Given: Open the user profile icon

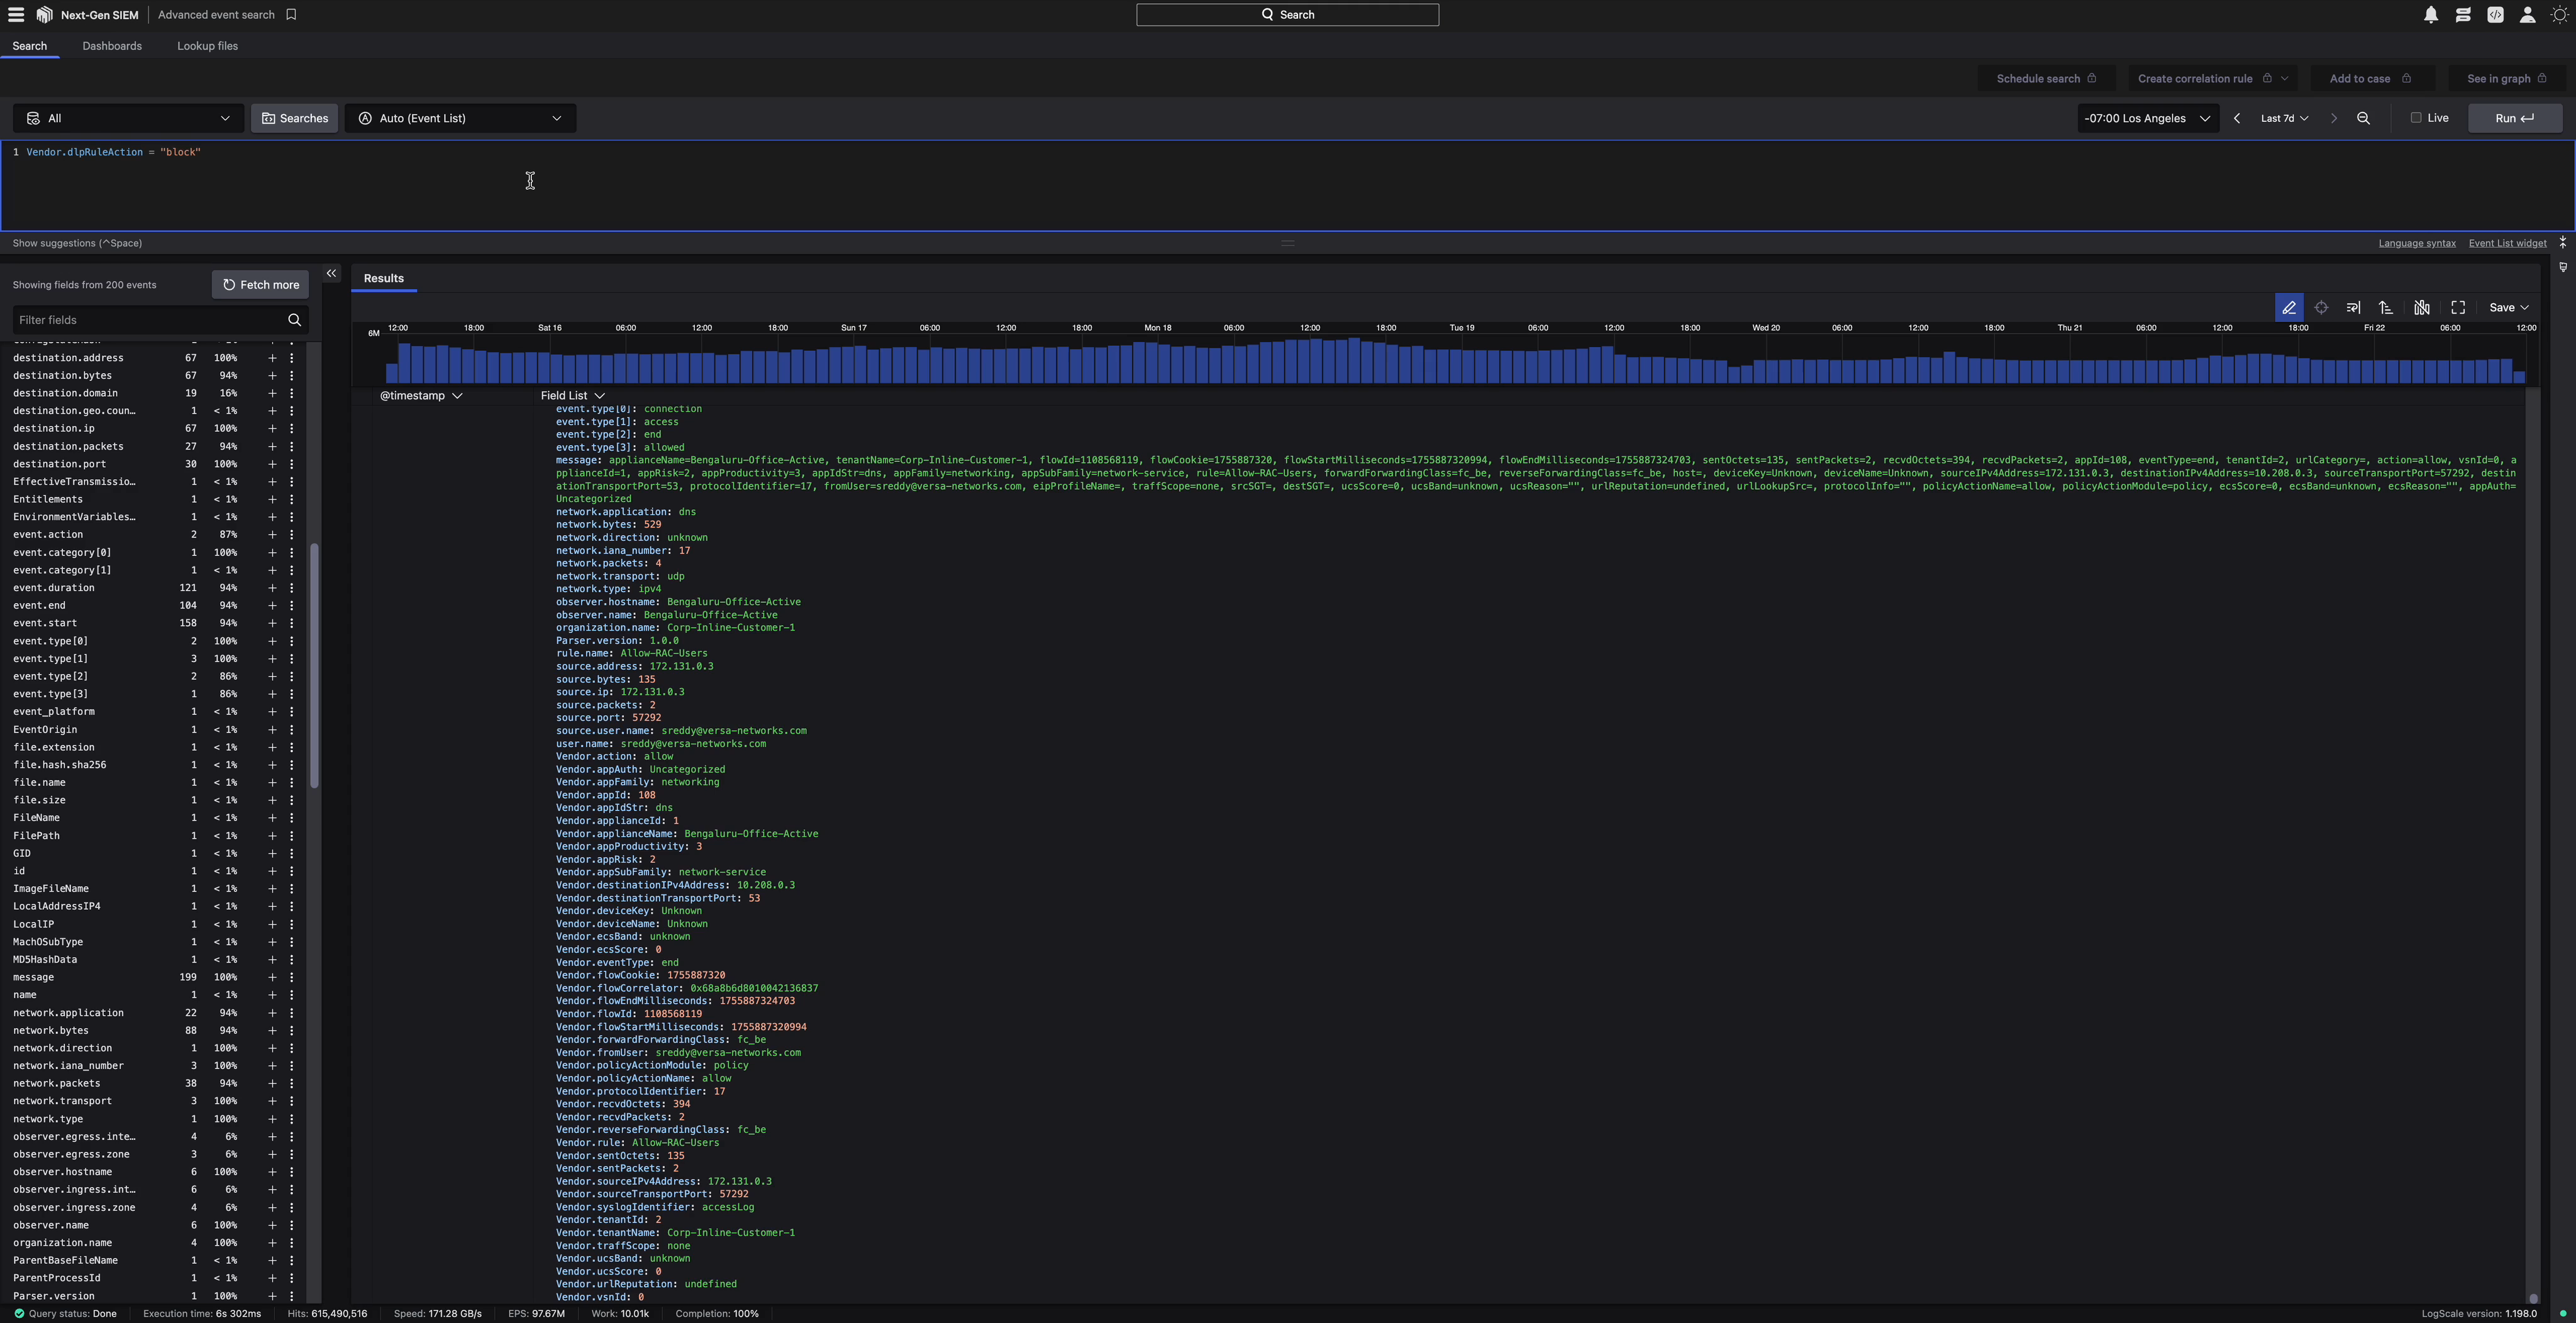Looking at the screenshot, I should pyautogui.click(x=2527, y=15).
